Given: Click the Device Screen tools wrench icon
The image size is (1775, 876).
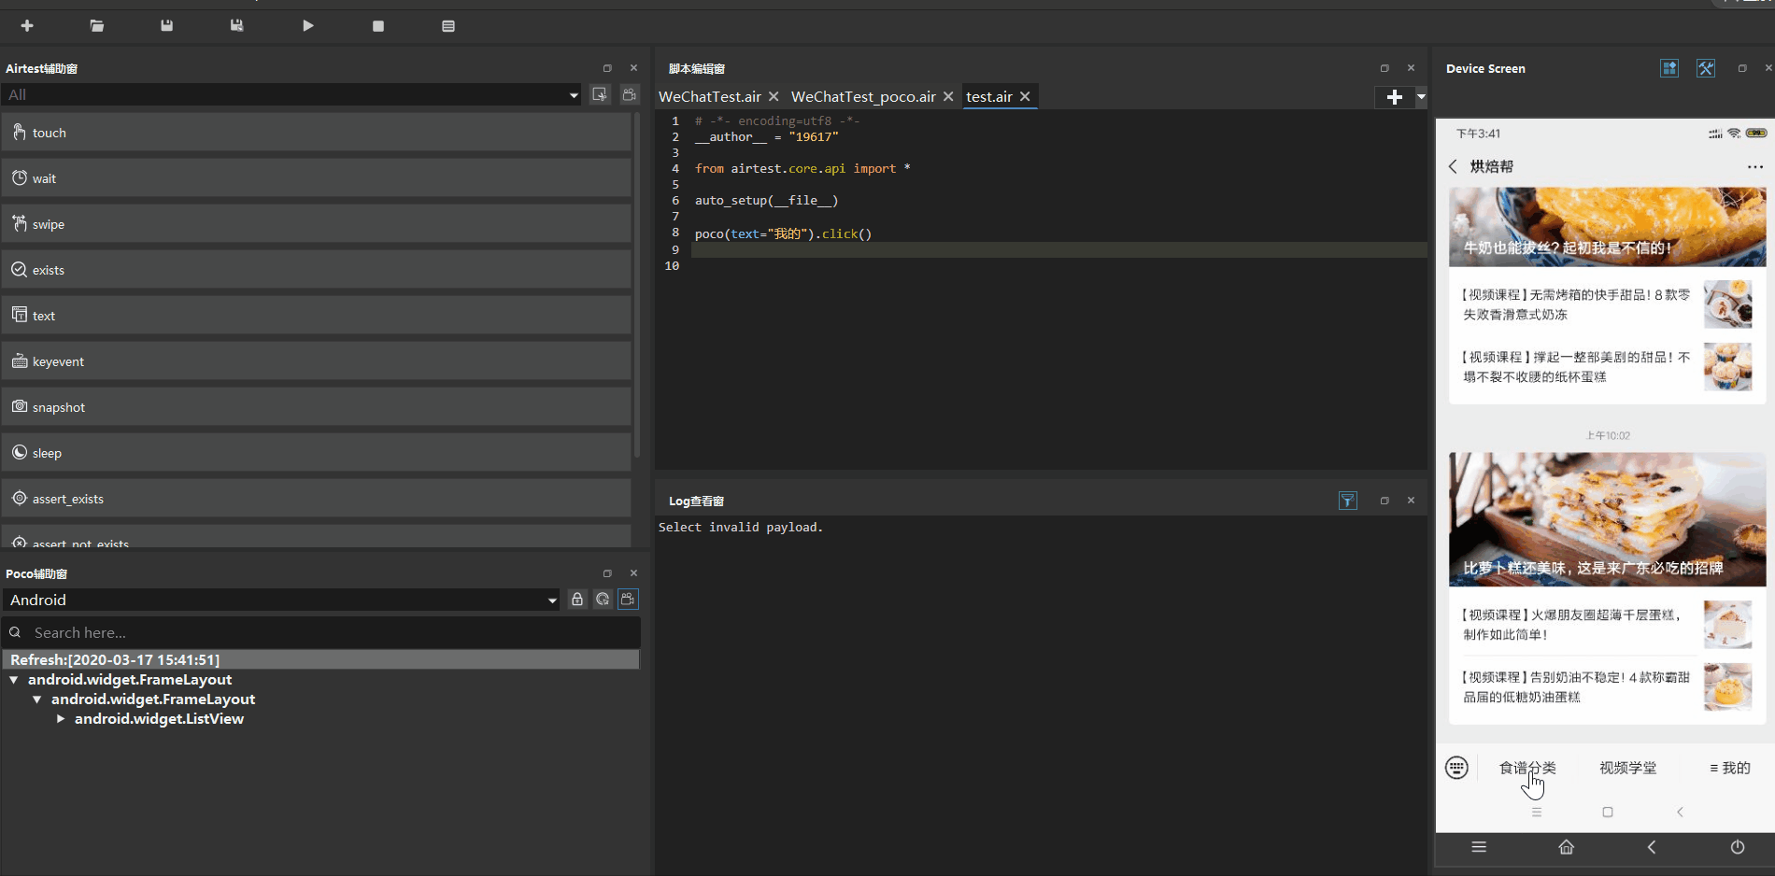Looking at the screenshot, I should click(x=1706, y=68).
